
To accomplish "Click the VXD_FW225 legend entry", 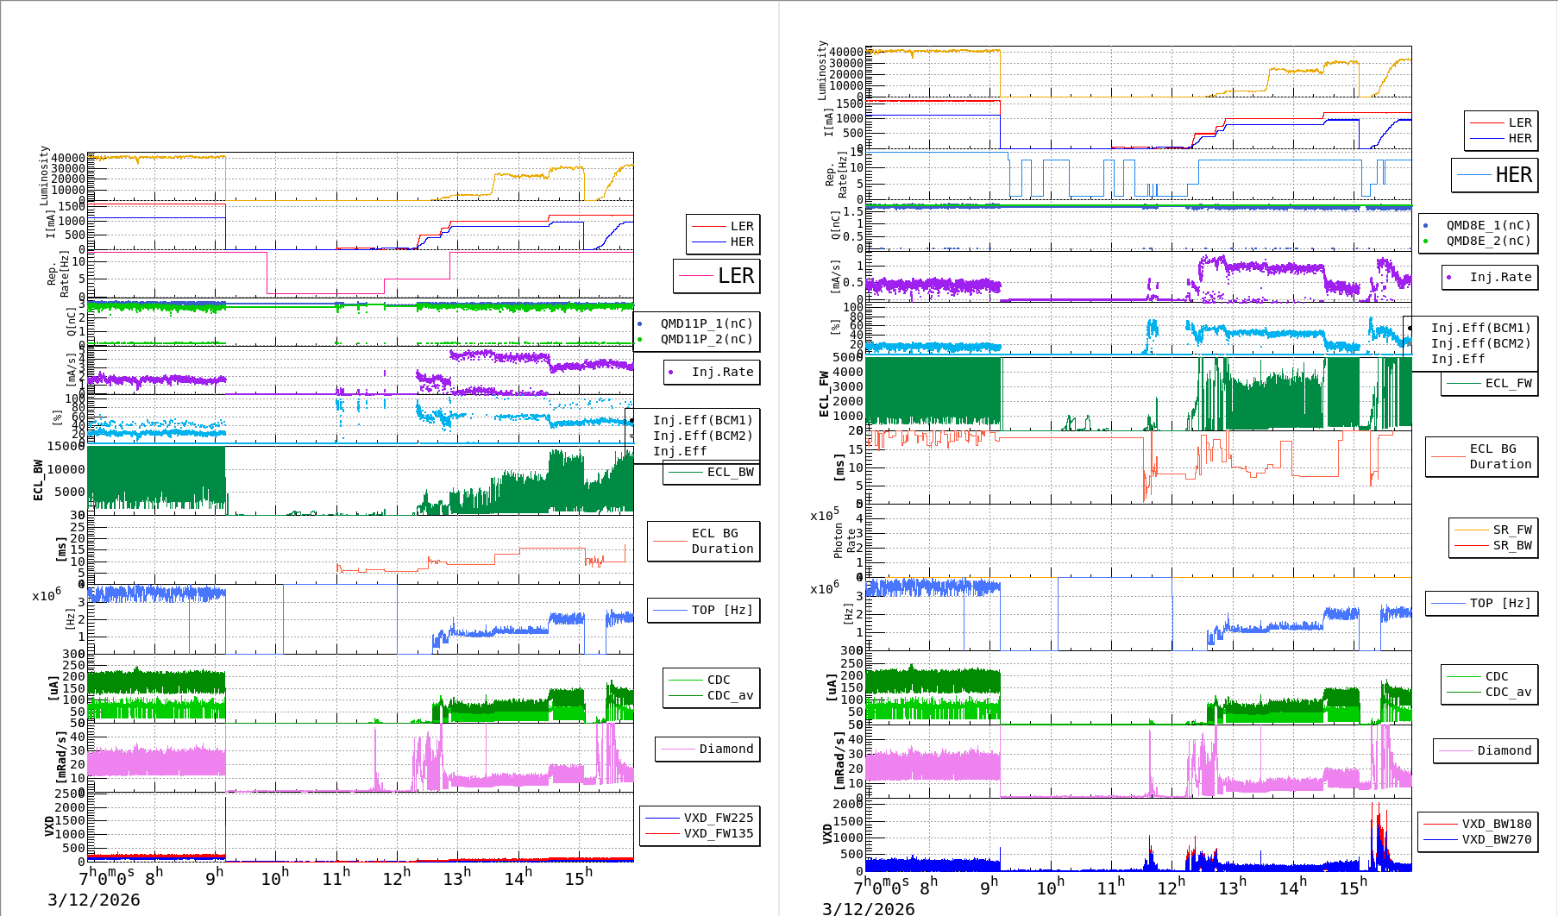I will click(x=718, y=818).
